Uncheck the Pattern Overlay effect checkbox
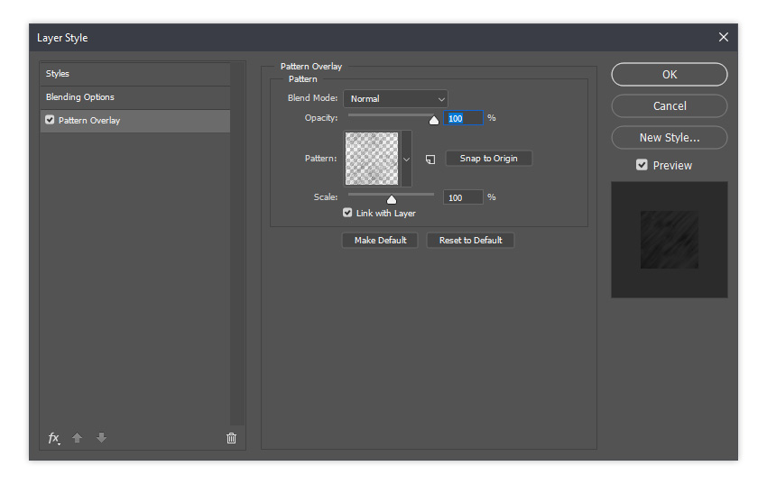The width and height of the screenshot is (767, 484). pyautogui.click(x=50, y=120)
